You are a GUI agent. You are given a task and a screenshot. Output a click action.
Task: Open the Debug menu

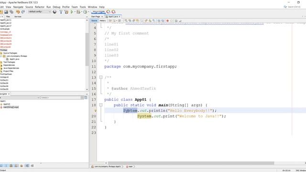tap(56, 7)
